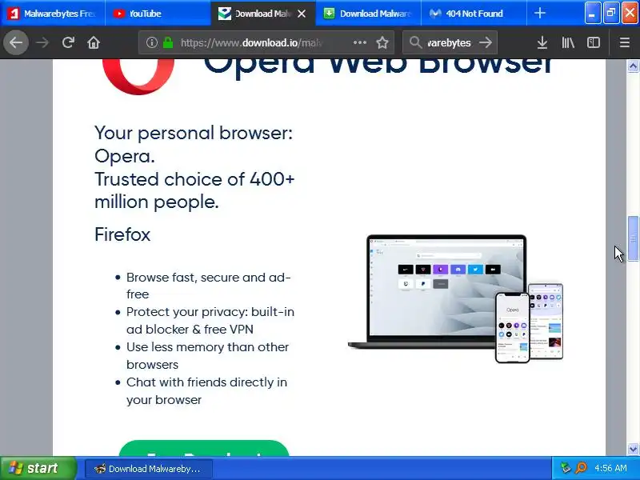Click 'Opera Web Browser' page title
This screenshot has height=480, width=640.
378,66
